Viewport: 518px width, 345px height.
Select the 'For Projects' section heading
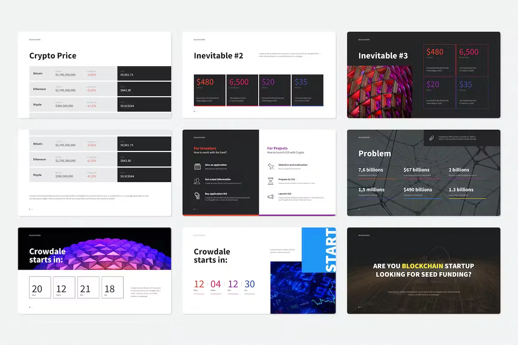click(x=277, y=148)
